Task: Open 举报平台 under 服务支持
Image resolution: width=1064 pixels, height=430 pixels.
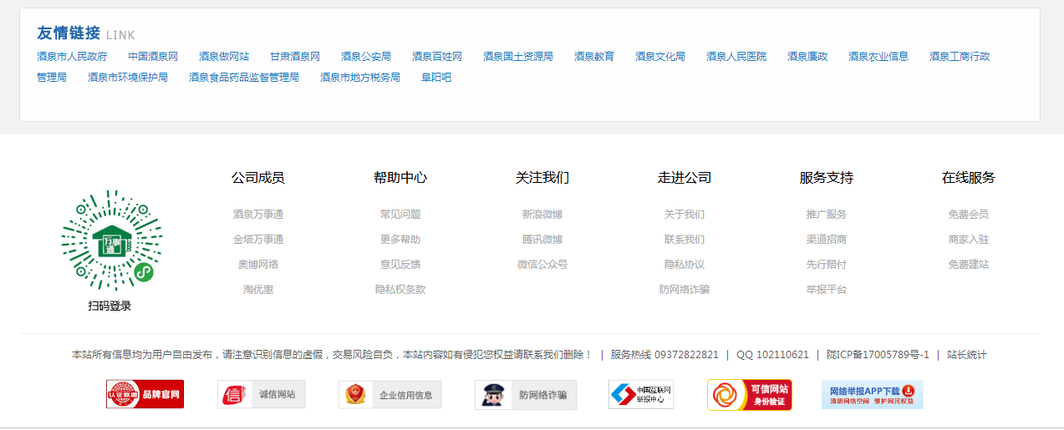Action: 827,290
